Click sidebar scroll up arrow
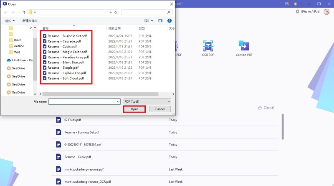This screenshot has height=186, width=334. 35,28
